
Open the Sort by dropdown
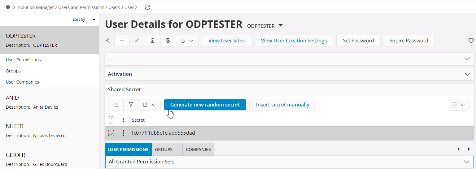coord(84,19)
